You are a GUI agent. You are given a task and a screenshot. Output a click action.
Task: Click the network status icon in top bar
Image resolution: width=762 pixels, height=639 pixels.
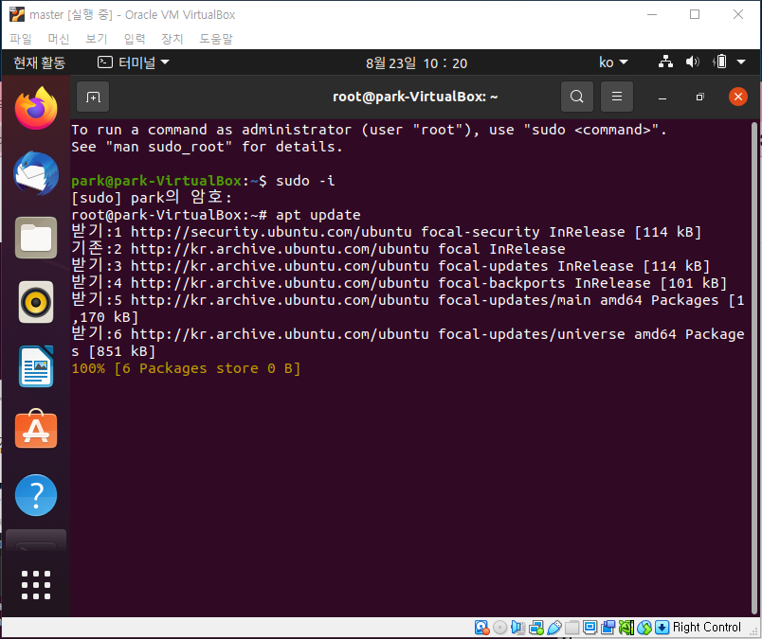point(665,62)
